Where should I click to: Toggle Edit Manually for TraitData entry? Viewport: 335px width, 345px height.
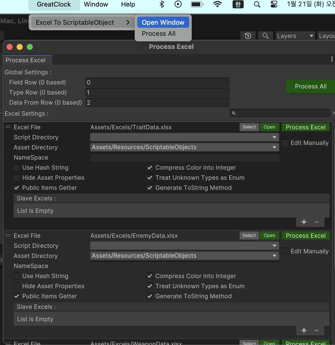tap(285, 143)
